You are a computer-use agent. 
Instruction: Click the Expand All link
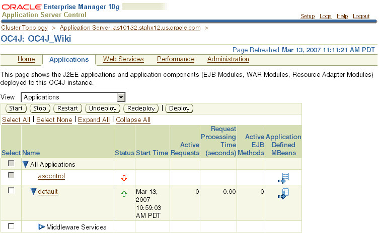(x=94, y=120)
